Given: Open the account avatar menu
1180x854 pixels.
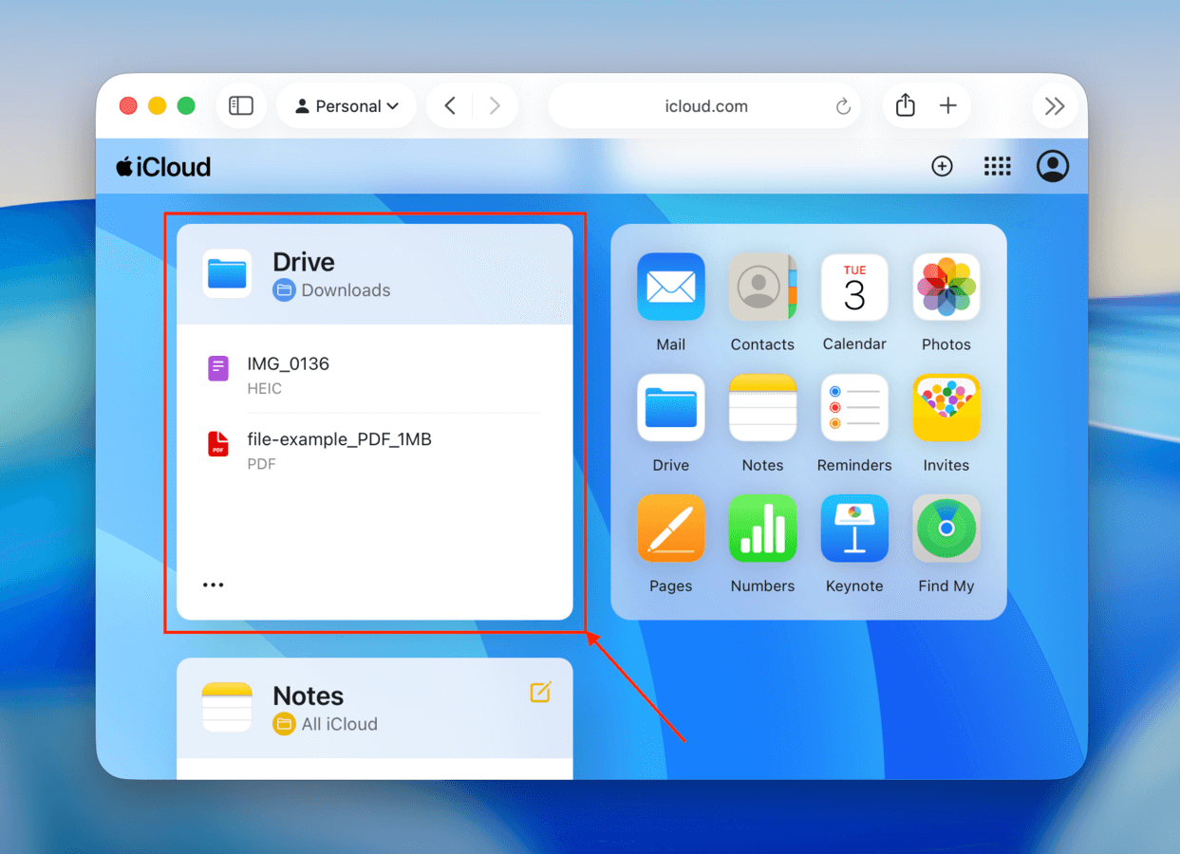Looking at the screenshot, I should [x=1052, y=166].
